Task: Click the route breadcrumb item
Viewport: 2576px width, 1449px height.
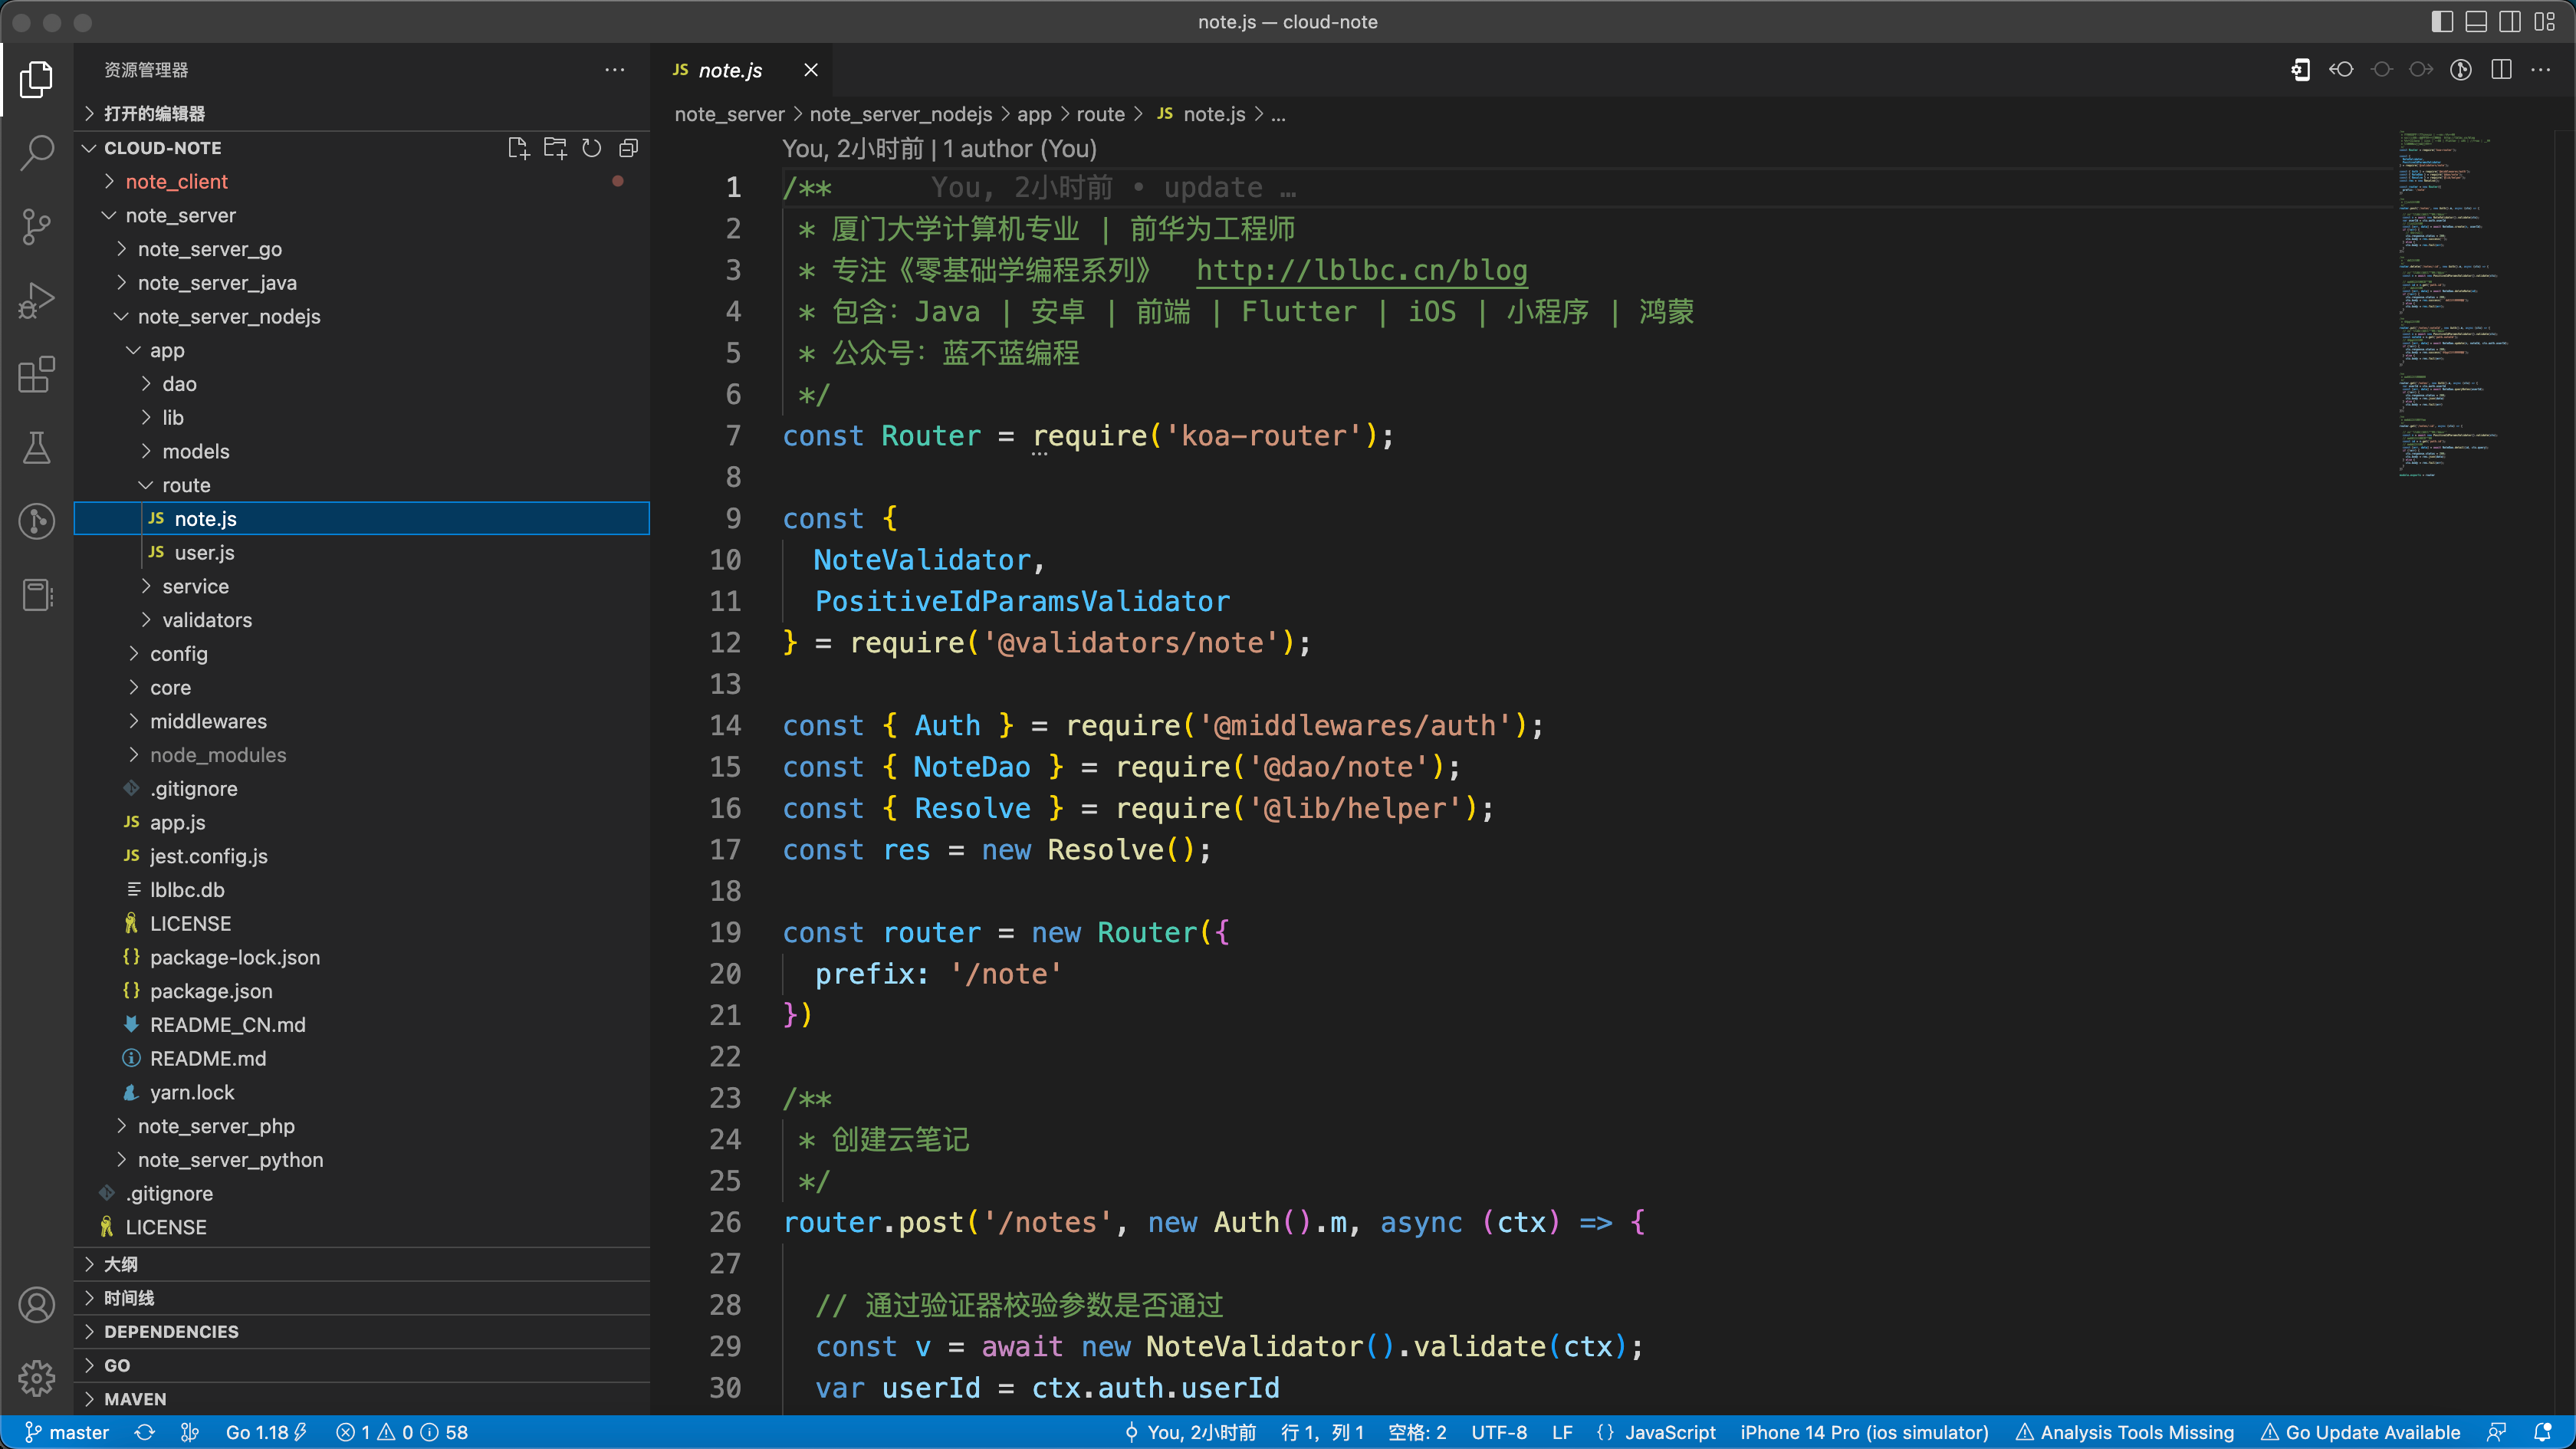Action: (x=1100, y=114)
